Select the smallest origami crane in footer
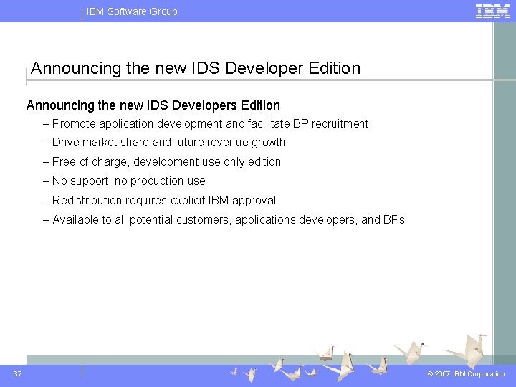Viewport: 516px width, 387px height. tap(234, 372)
